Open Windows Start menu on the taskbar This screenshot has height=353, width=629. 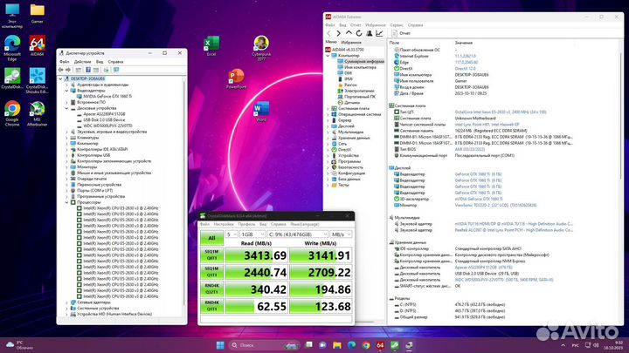tap(220, 345)
